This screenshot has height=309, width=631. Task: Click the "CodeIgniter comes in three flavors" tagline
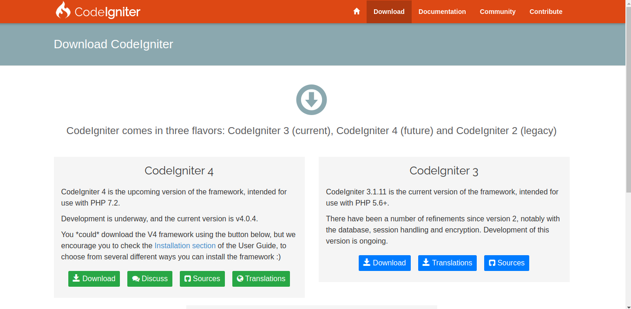[x=311, y=131]
